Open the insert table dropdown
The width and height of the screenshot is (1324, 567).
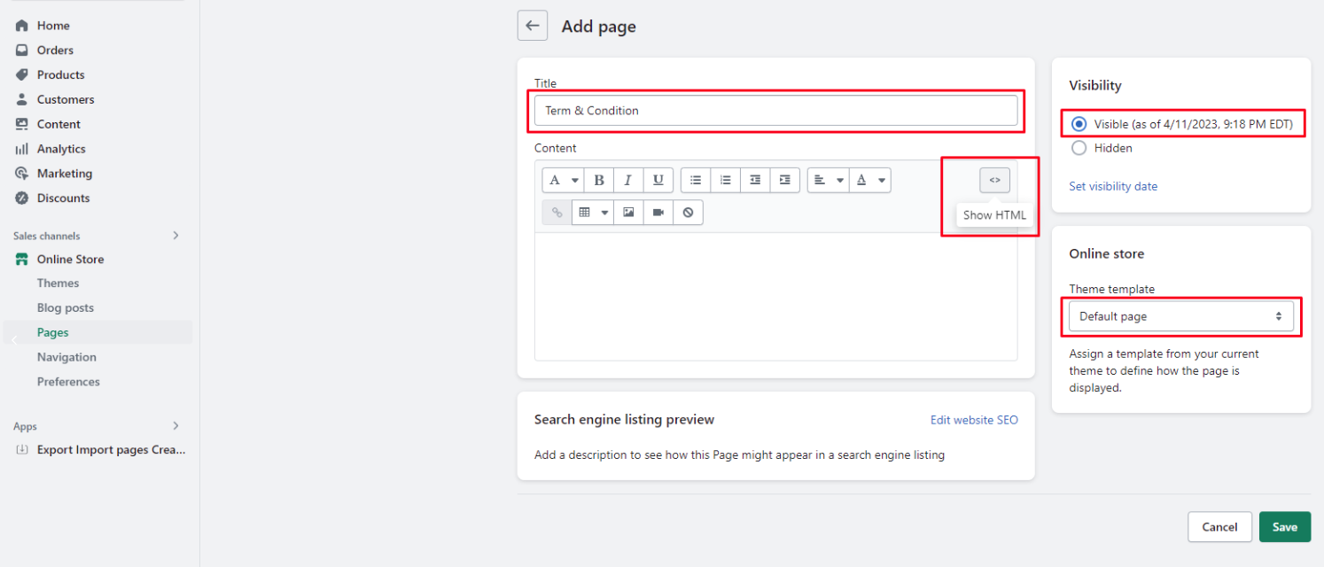pos(592,213)
